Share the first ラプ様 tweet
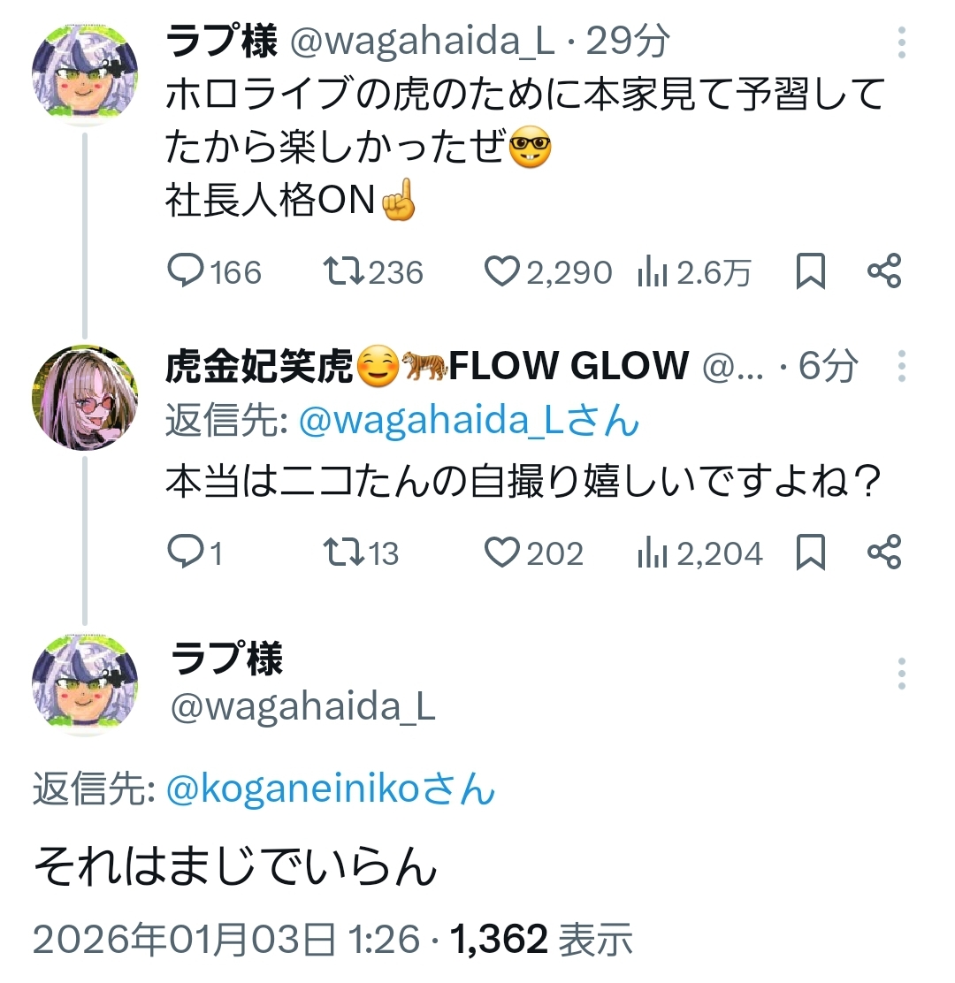The width and height of the screenshot is (955, 983). tap(884, 271)
